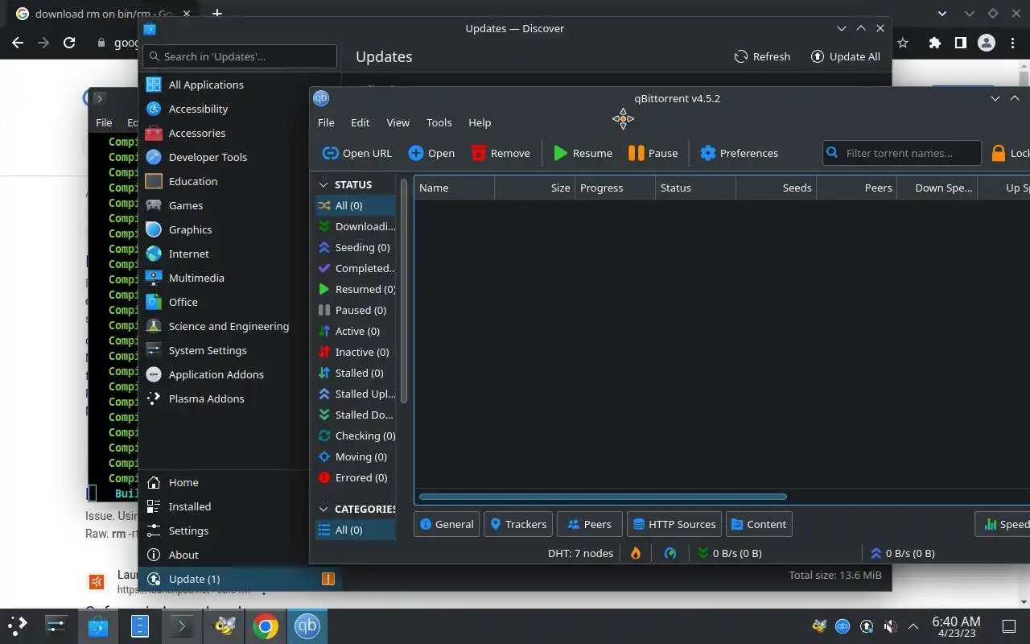Click Refresh in Discover Updates

click(762, 56)
